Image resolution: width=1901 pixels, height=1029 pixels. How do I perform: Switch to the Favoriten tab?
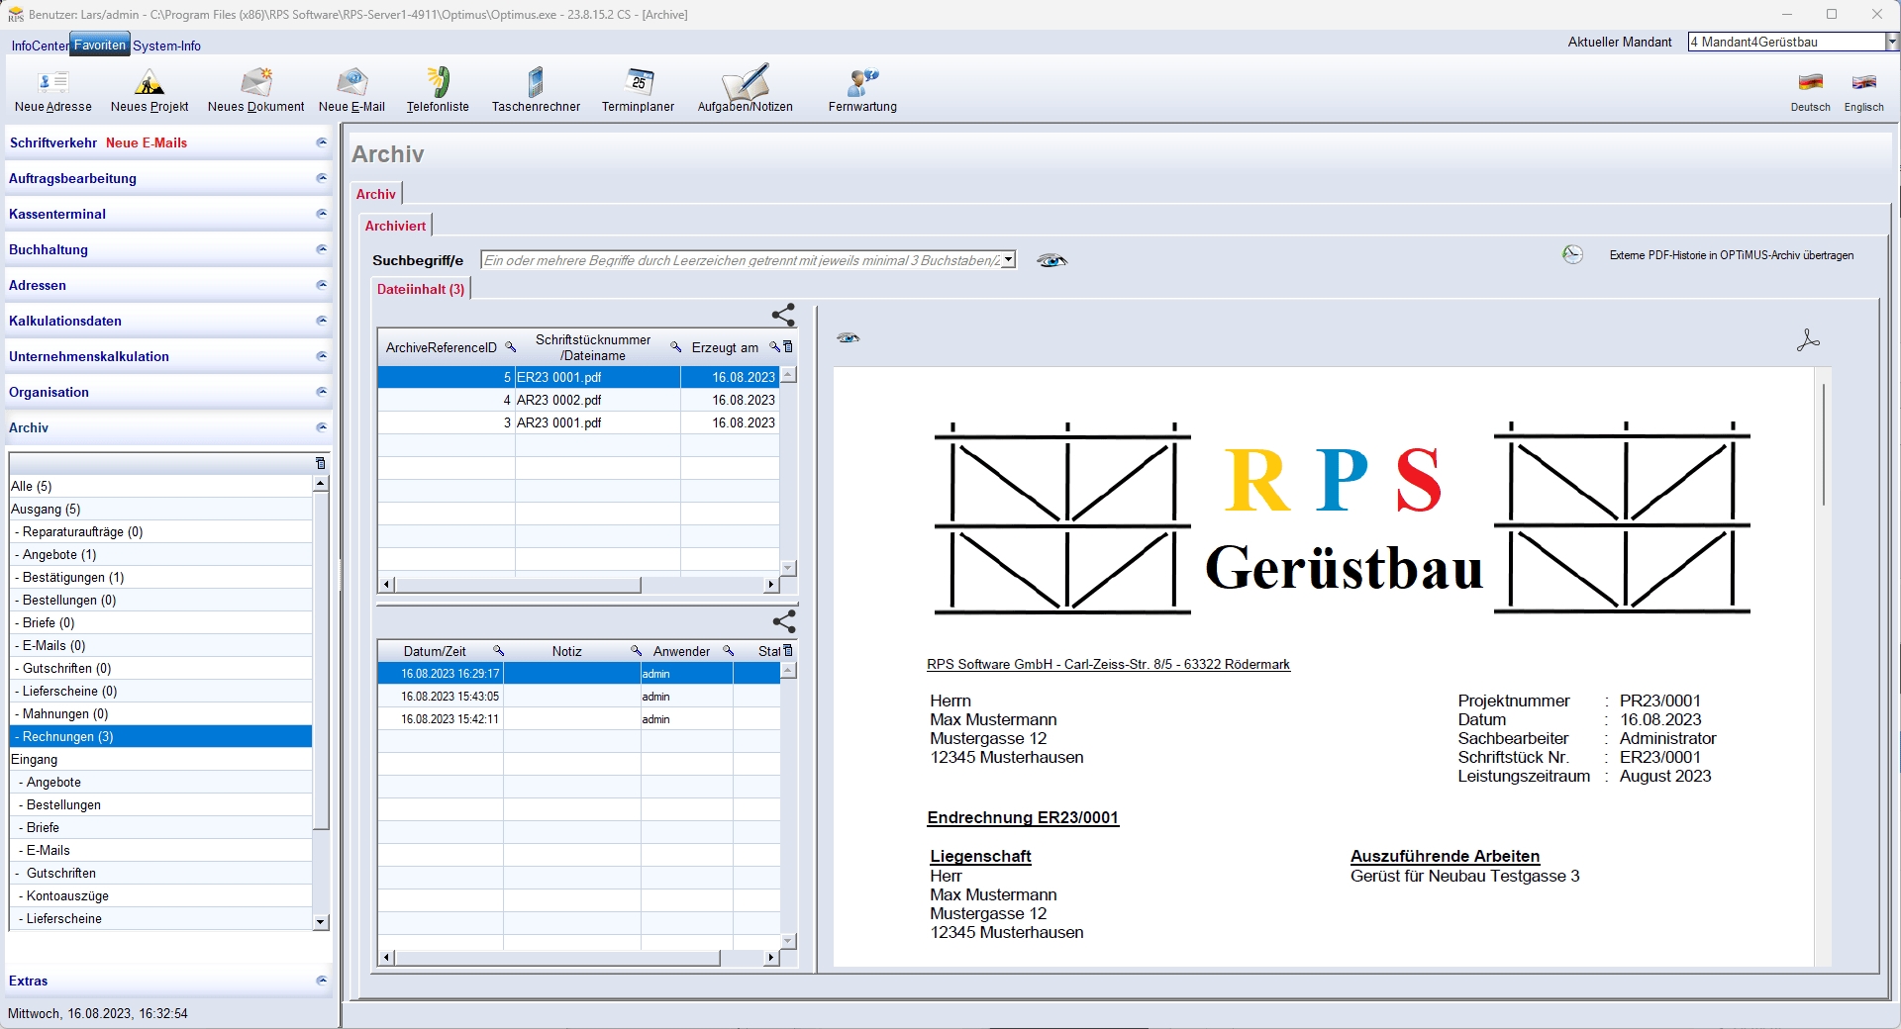click(100, 45)
